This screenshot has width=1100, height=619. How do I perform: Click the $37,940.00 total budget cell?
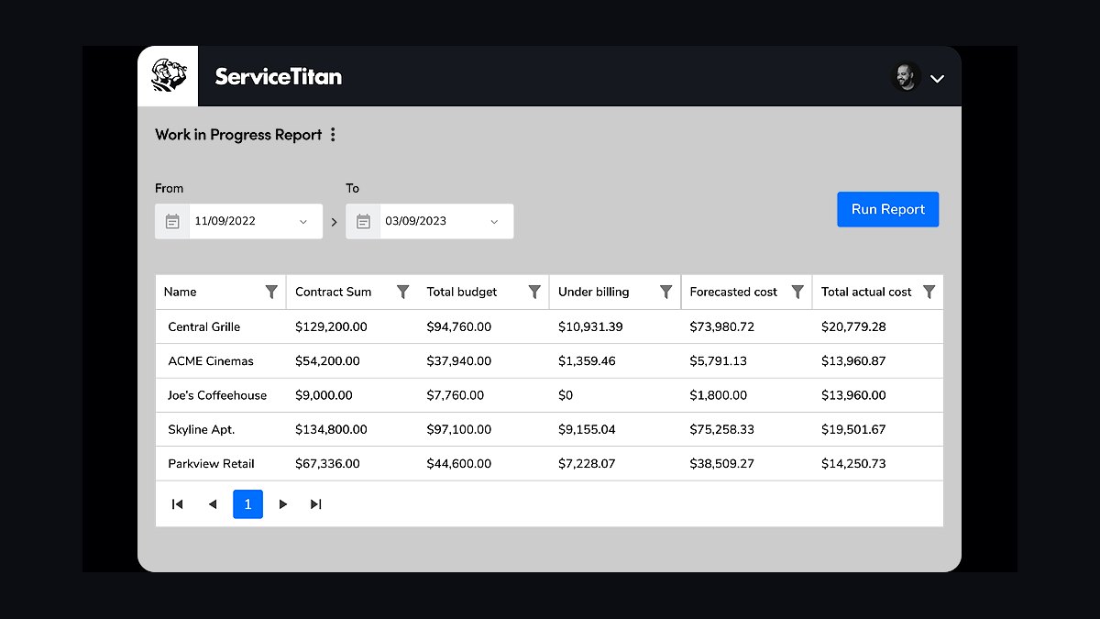pyautogui.click(x=459, y=361)
